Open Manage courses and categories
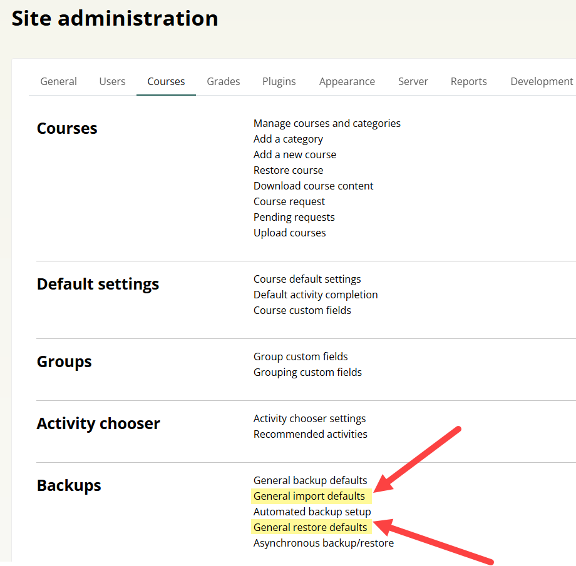576x566 pixels. (327, 123)
